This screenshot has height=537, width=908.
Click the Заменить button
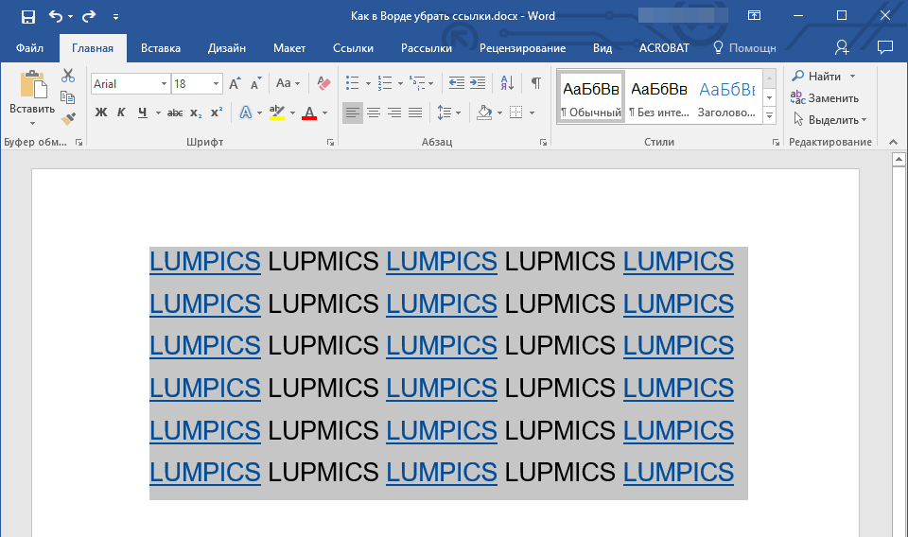coord(825,98)
